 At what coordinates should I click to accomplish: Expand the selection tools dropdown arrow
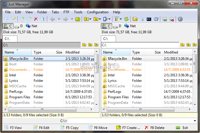pos(110,19)
